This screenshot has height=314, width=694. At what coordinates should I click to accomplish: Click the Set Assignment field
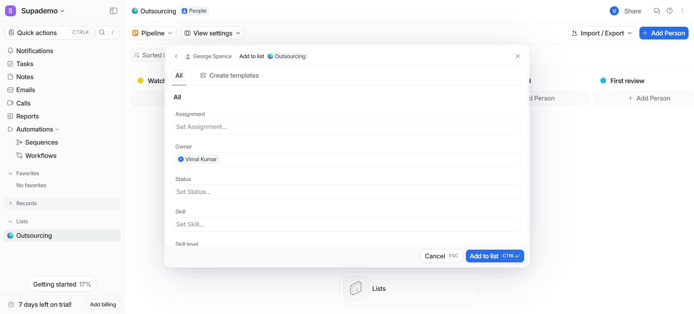[x=347, y=127]
